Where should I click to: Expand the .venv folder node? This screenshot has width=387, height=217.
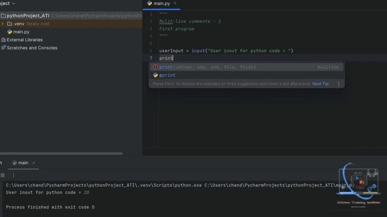click(x=2, y=24)
